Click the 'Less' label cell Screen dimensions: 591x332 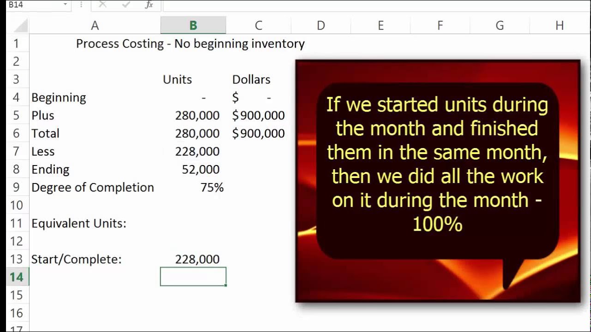[95, 151]
